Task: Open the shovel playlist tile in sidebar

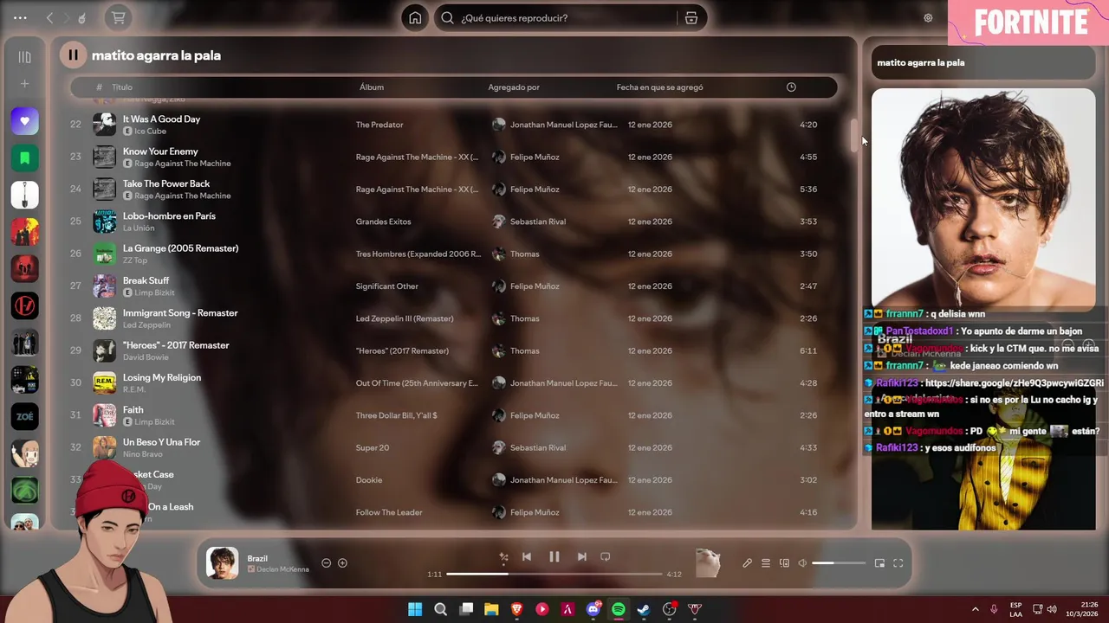Action: (24, 195)
